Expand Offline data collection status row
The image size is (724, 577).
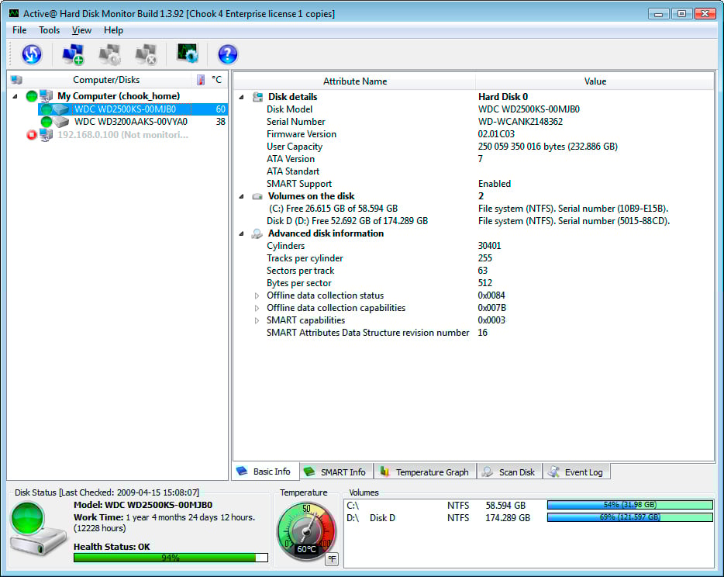point(257,295)
